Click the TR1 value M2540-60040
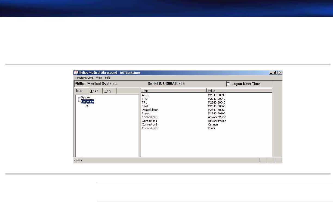 [x=217, y=102]
